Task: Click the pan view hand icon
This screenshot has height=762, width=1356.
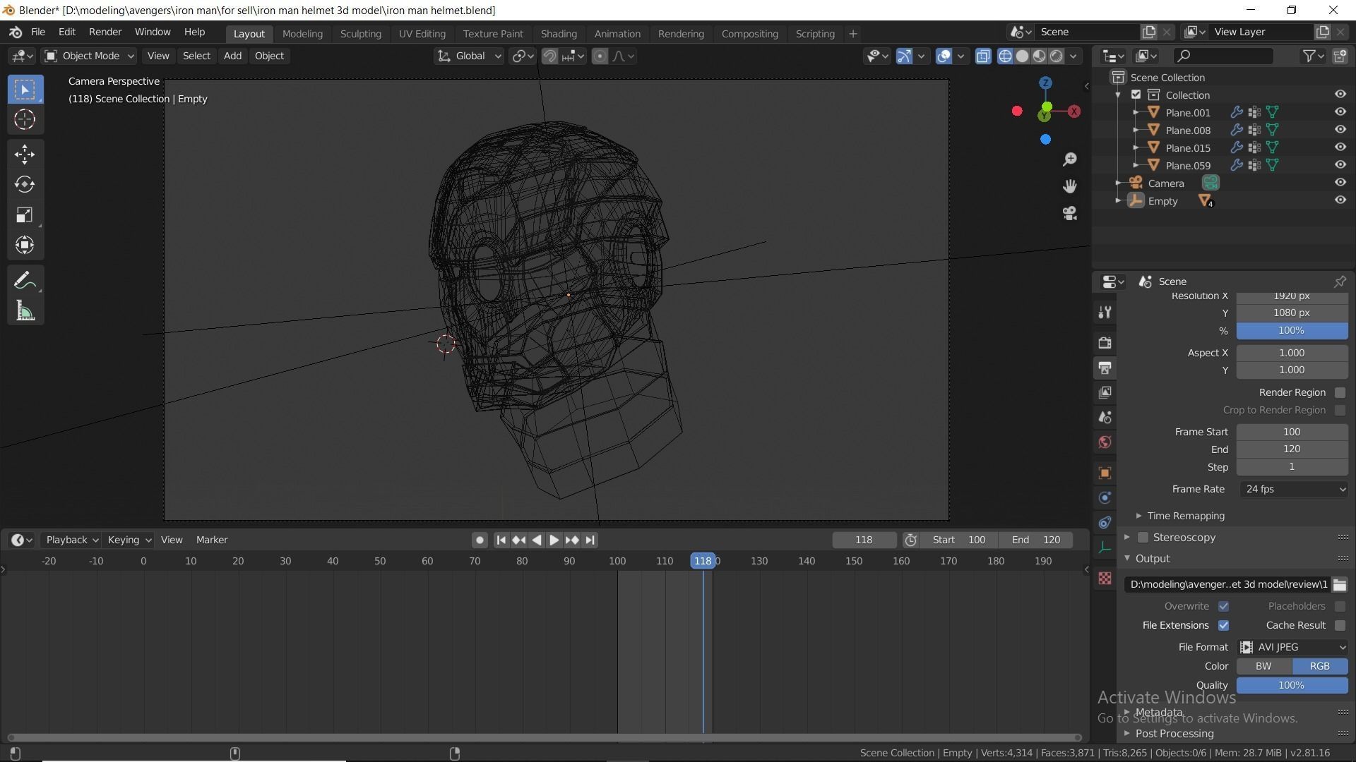Action: pos(1070,186)
